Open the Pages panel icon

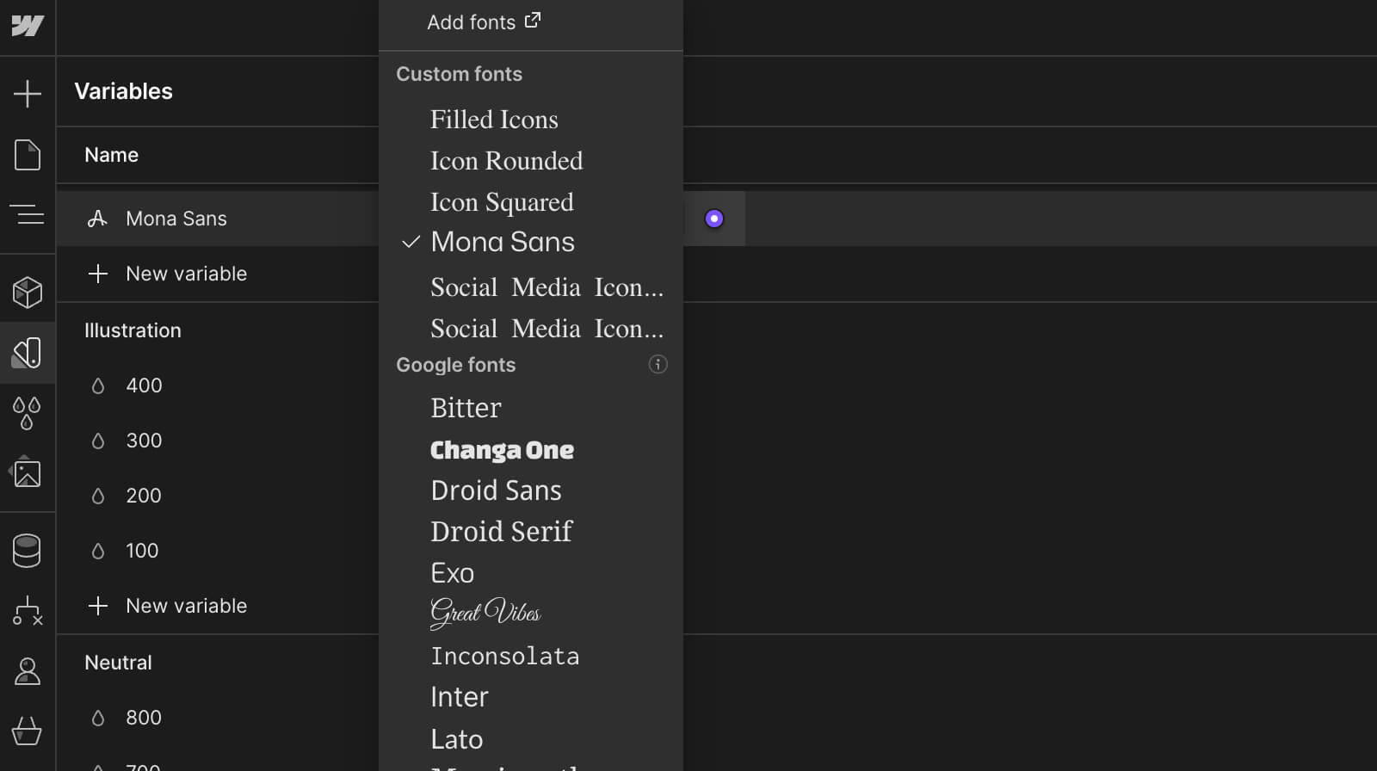pos(28,155)
